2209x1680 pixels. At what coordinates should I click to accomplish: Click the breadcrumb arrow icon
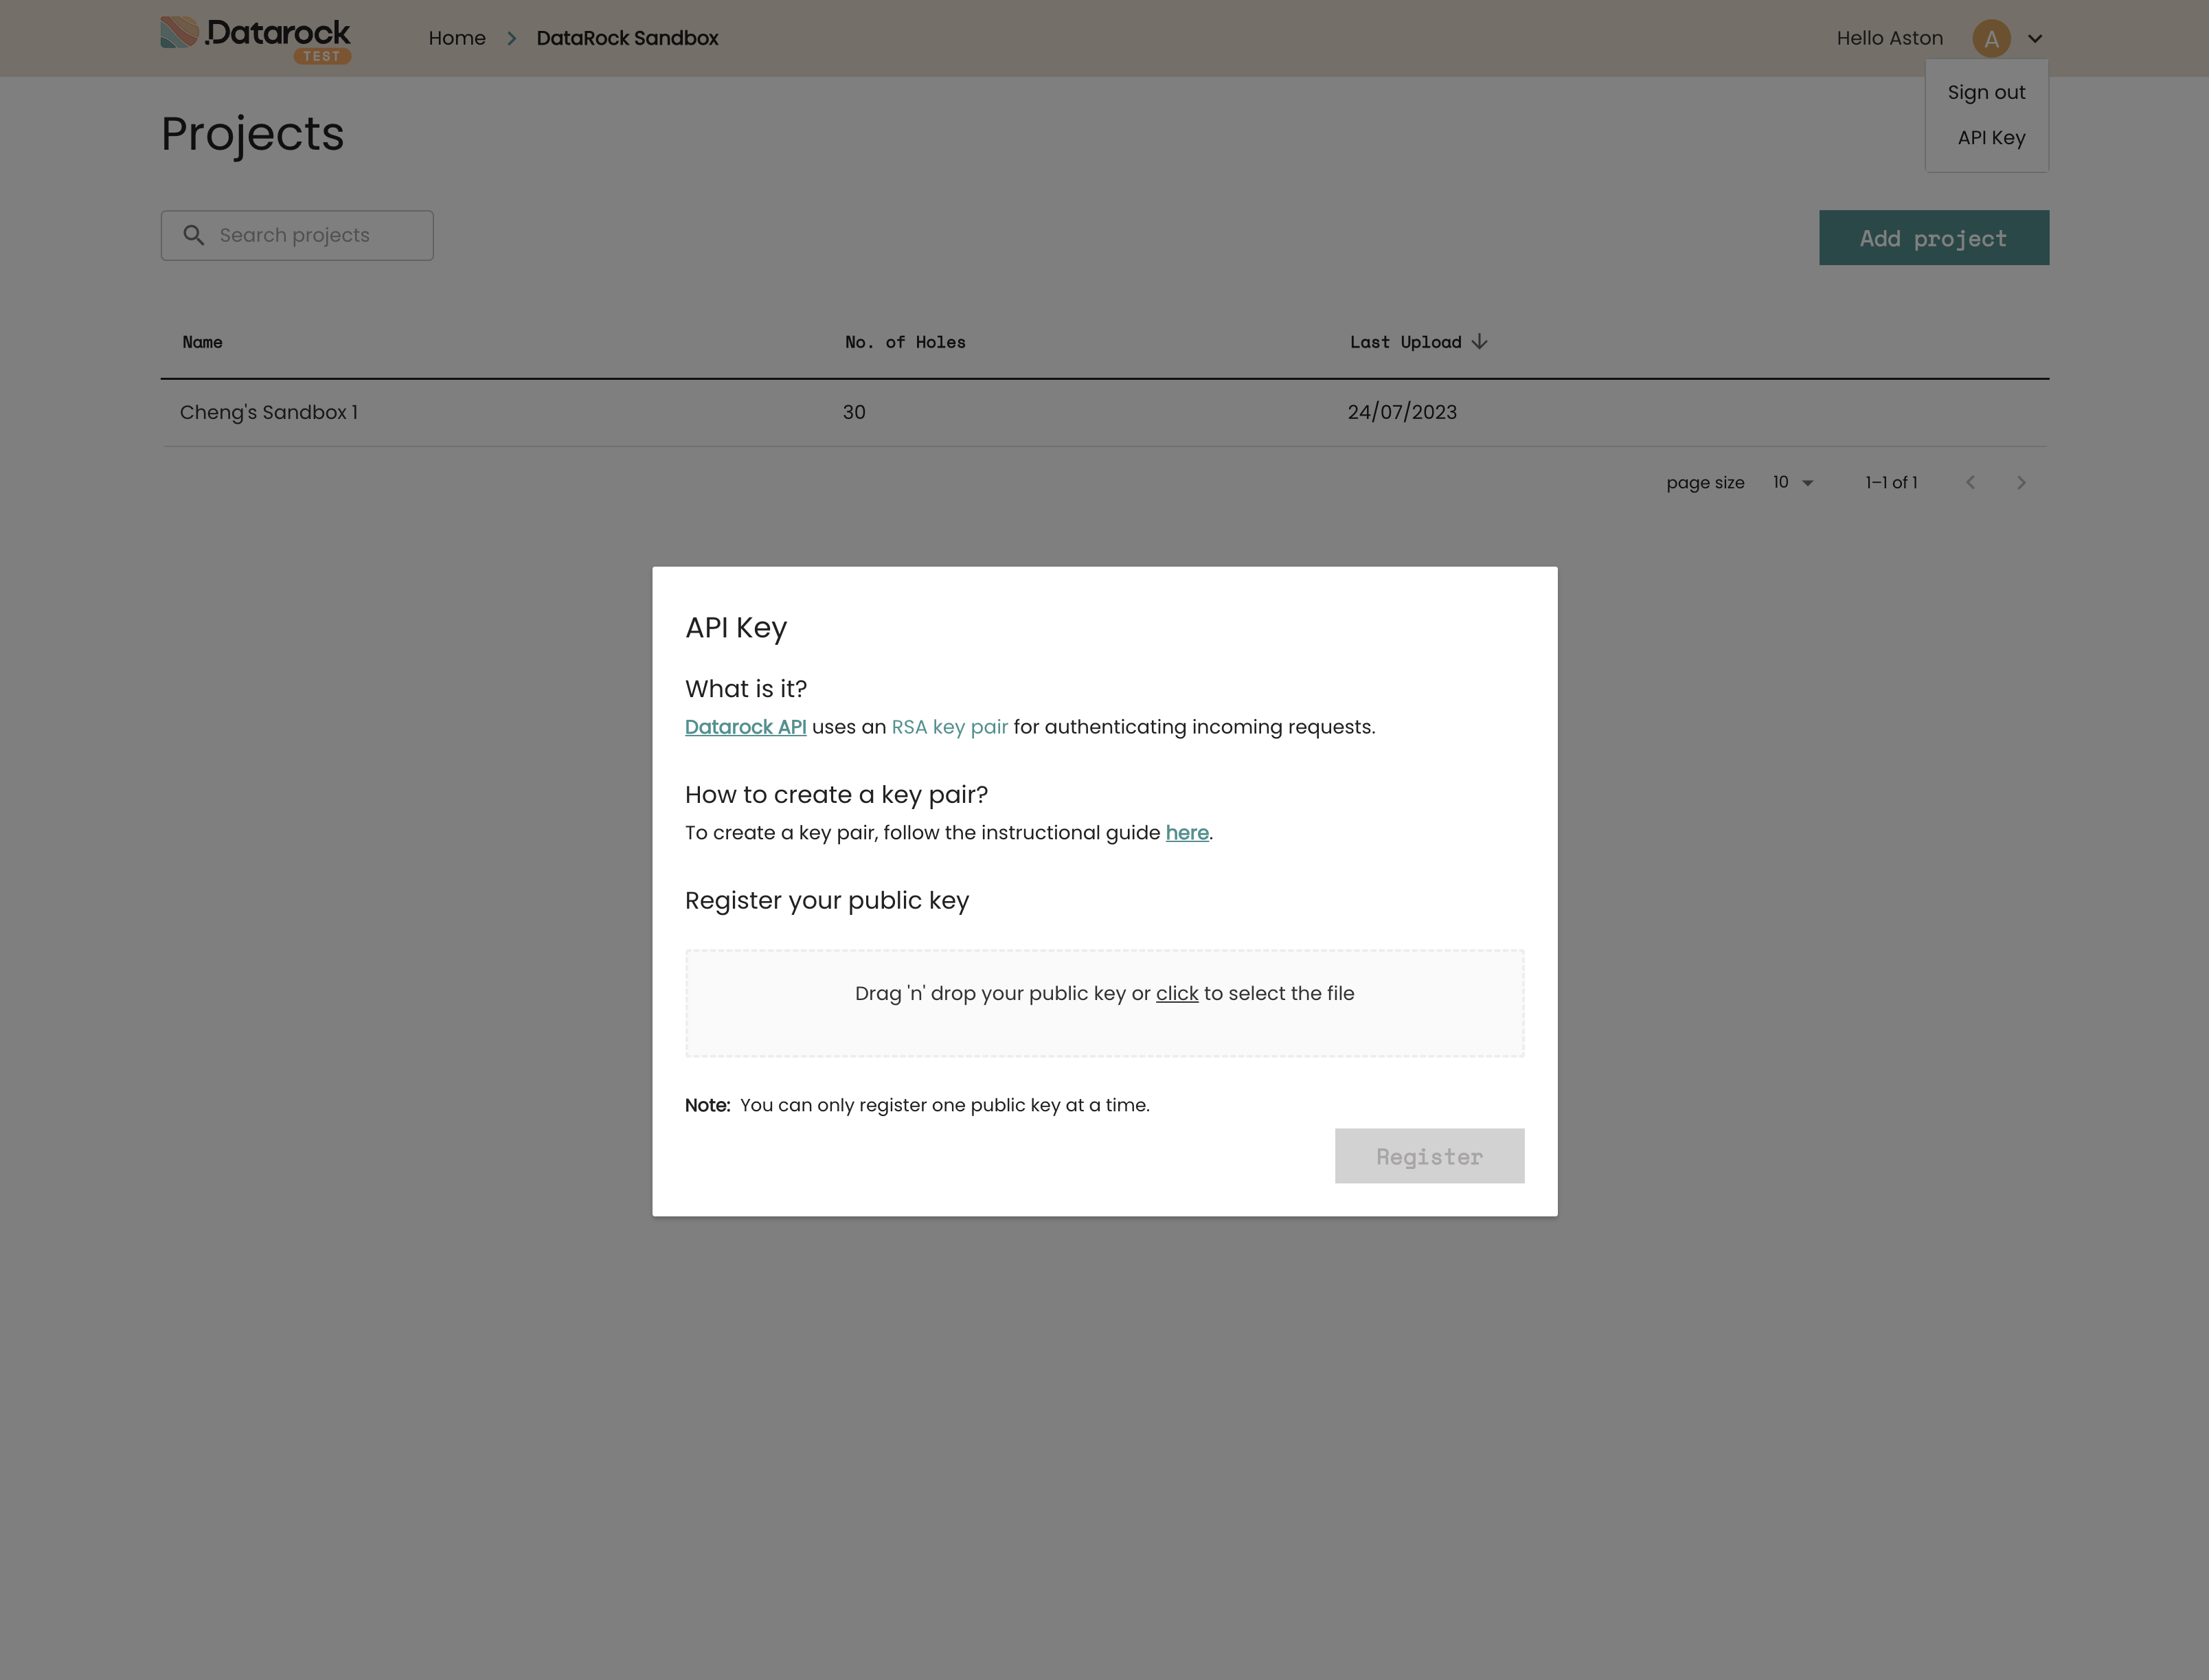click(x=512, y=37)
